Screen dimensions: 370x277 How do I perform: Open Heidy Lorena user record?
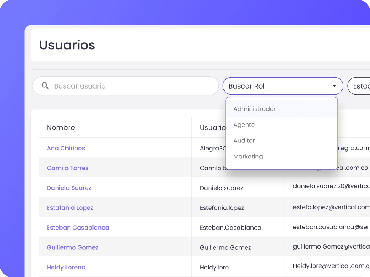66,267
